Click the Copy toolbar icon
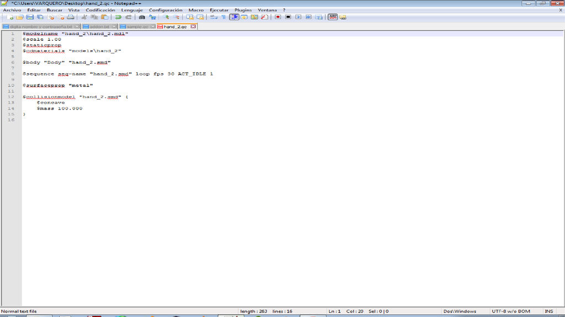Image resolution: width=565 pixels, height=317 pixels. pos(94,17)
